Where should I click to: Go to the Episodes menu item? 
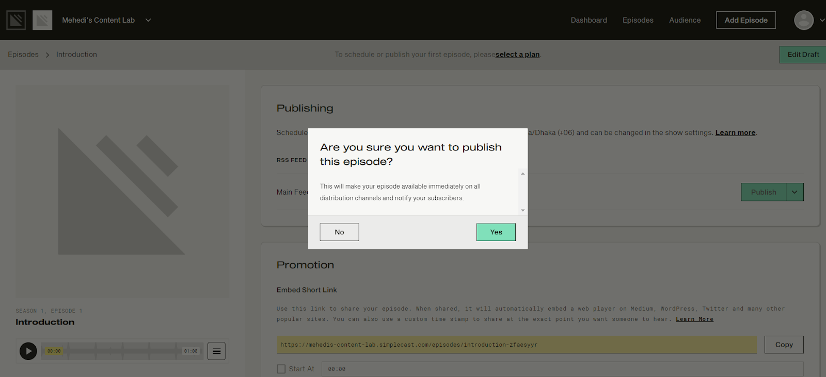[638, 20]
